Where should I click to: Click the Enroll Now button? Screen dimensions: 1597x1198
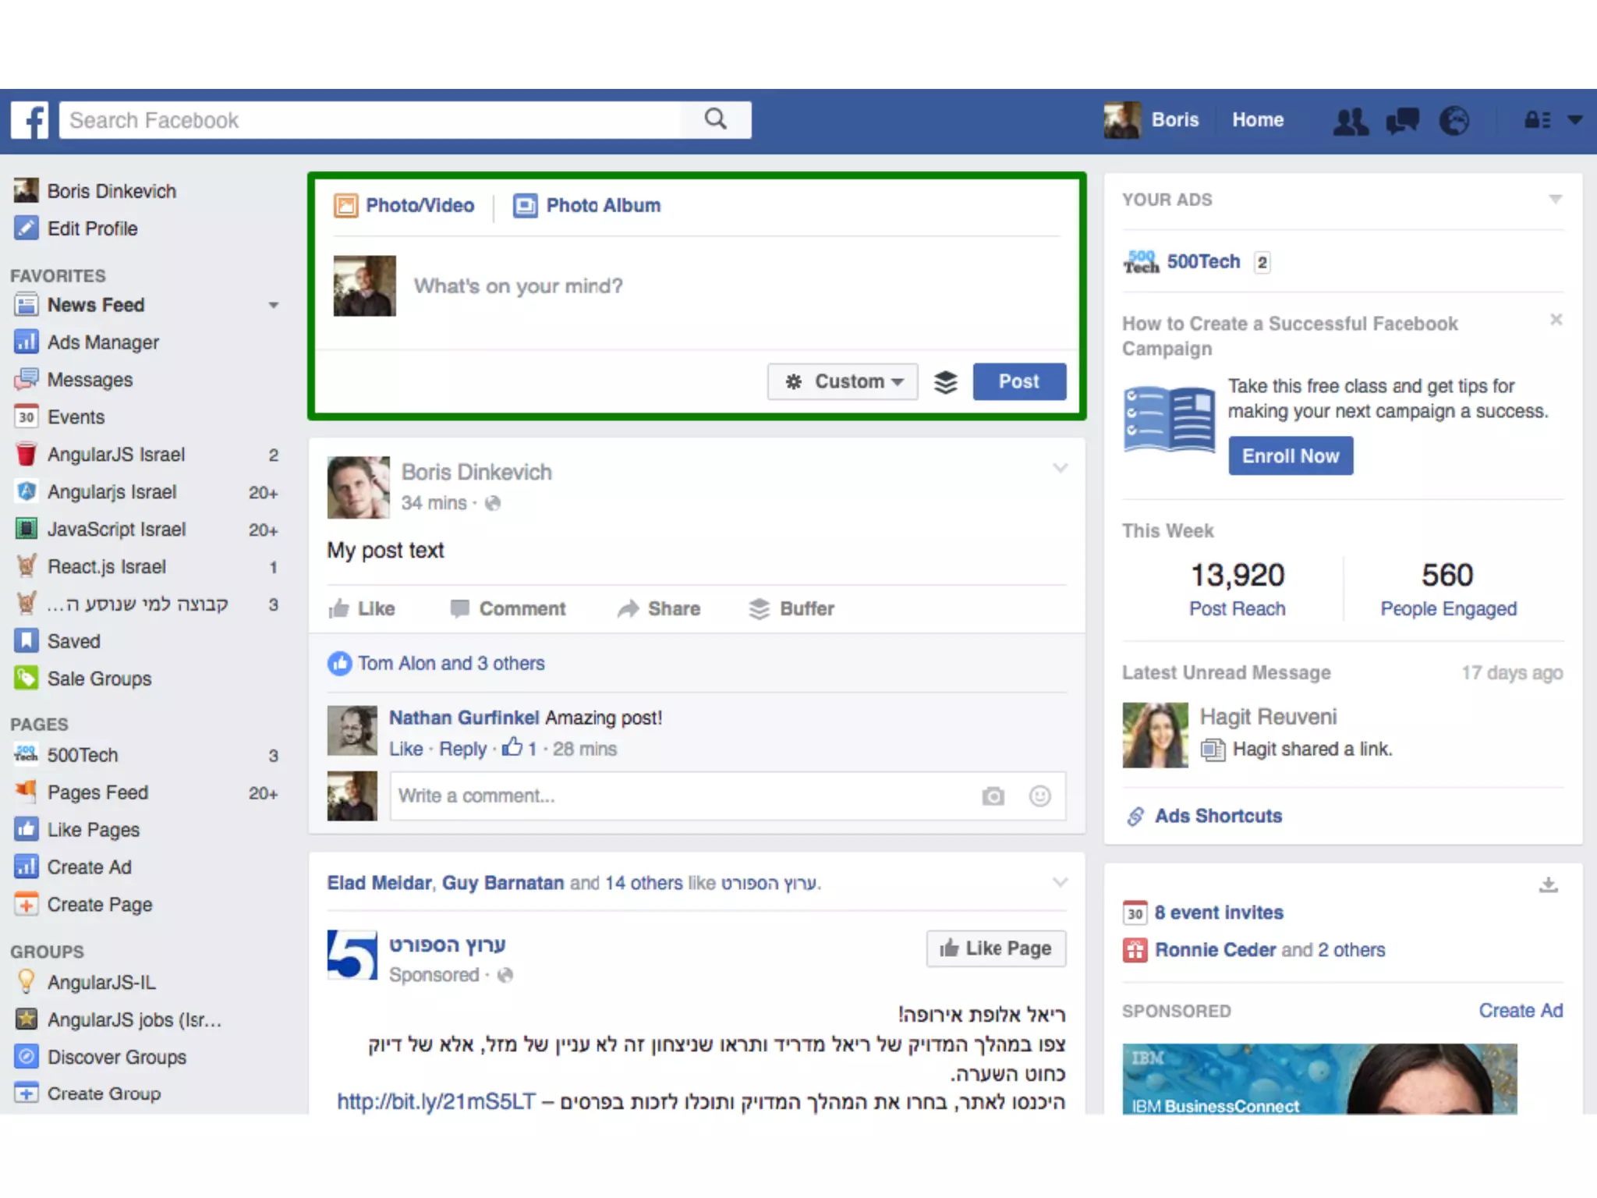pyautogui.click(x=1291, y=456)
